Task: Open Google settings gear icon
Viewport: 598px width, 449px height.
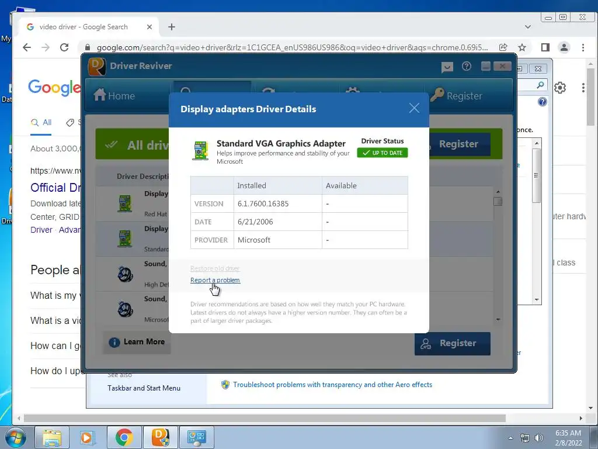Action: pos(560,88)
